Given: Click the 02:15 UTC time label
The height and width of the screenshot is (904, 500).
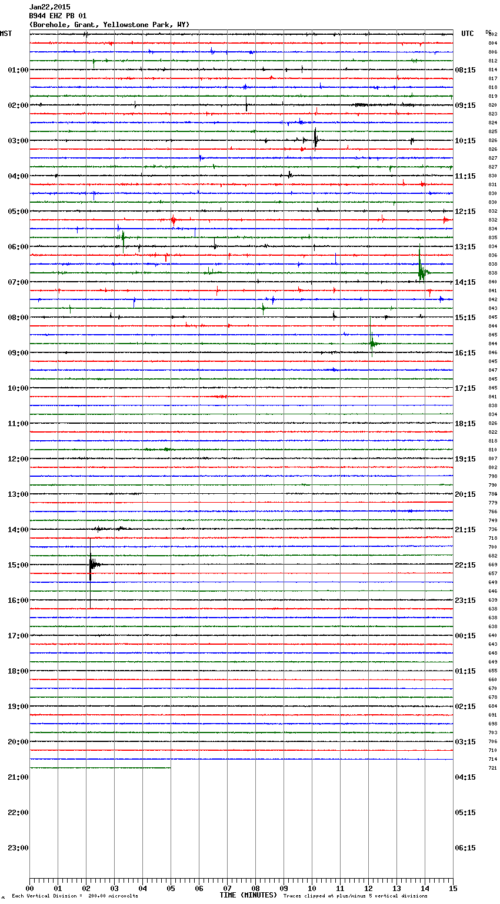Looking at the screenshot, I should [465, 707].
